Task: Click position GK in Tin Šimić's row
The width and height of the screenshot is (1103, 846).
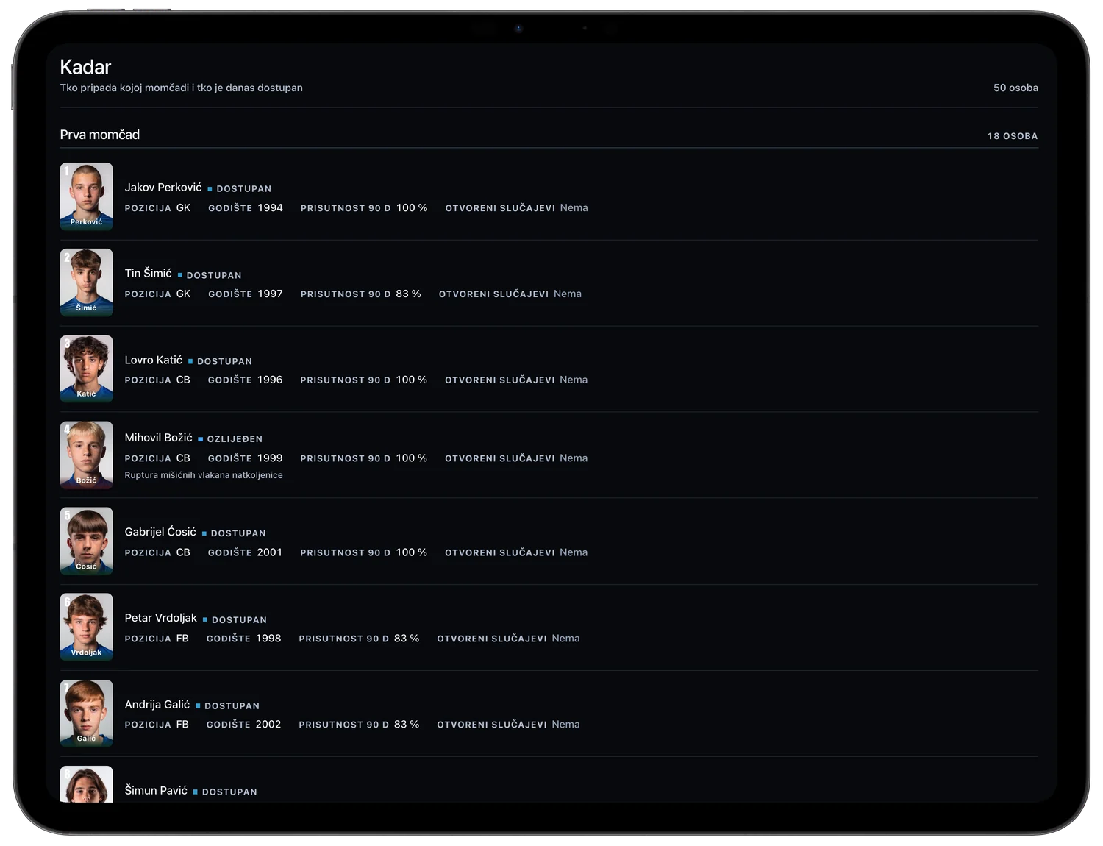Action: point(183,294)
